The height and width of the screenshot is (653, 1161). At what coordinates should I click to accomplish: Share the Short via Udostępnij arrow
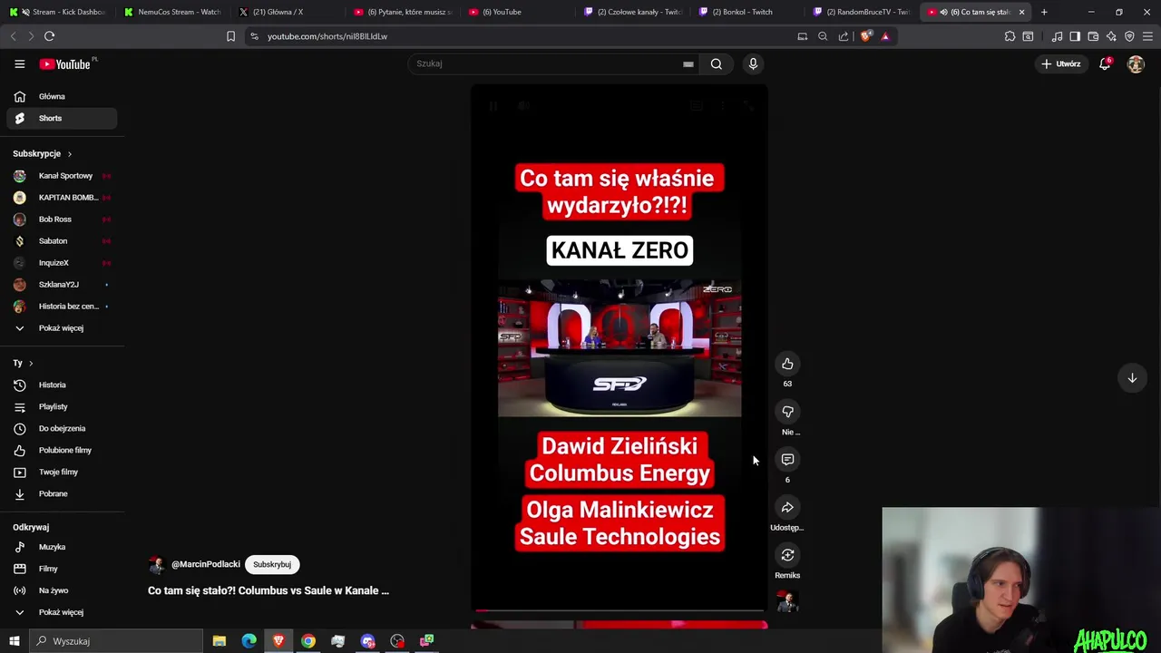click(787, 508)
